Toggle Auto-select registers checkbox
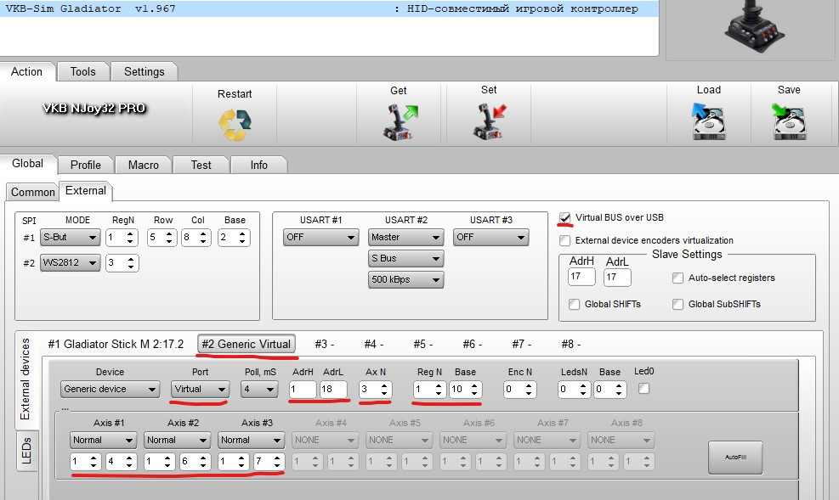Image resolution: width=839 pixels, height=500 pixels. click(x=677, y=278)
